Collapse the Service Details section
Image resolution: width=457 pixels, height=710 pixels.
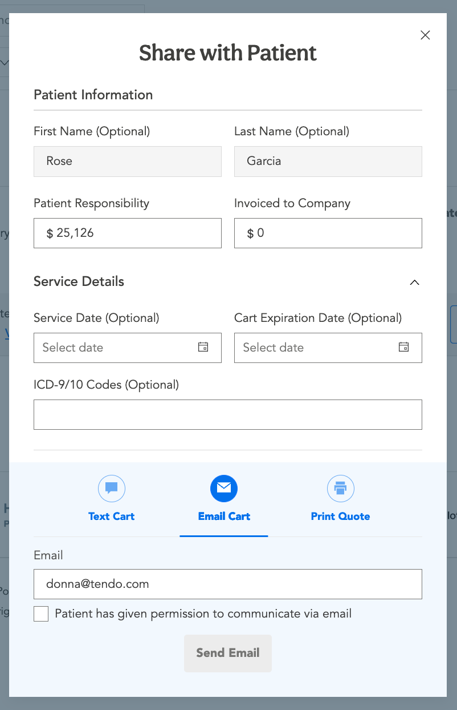click(x=415, y=282)
